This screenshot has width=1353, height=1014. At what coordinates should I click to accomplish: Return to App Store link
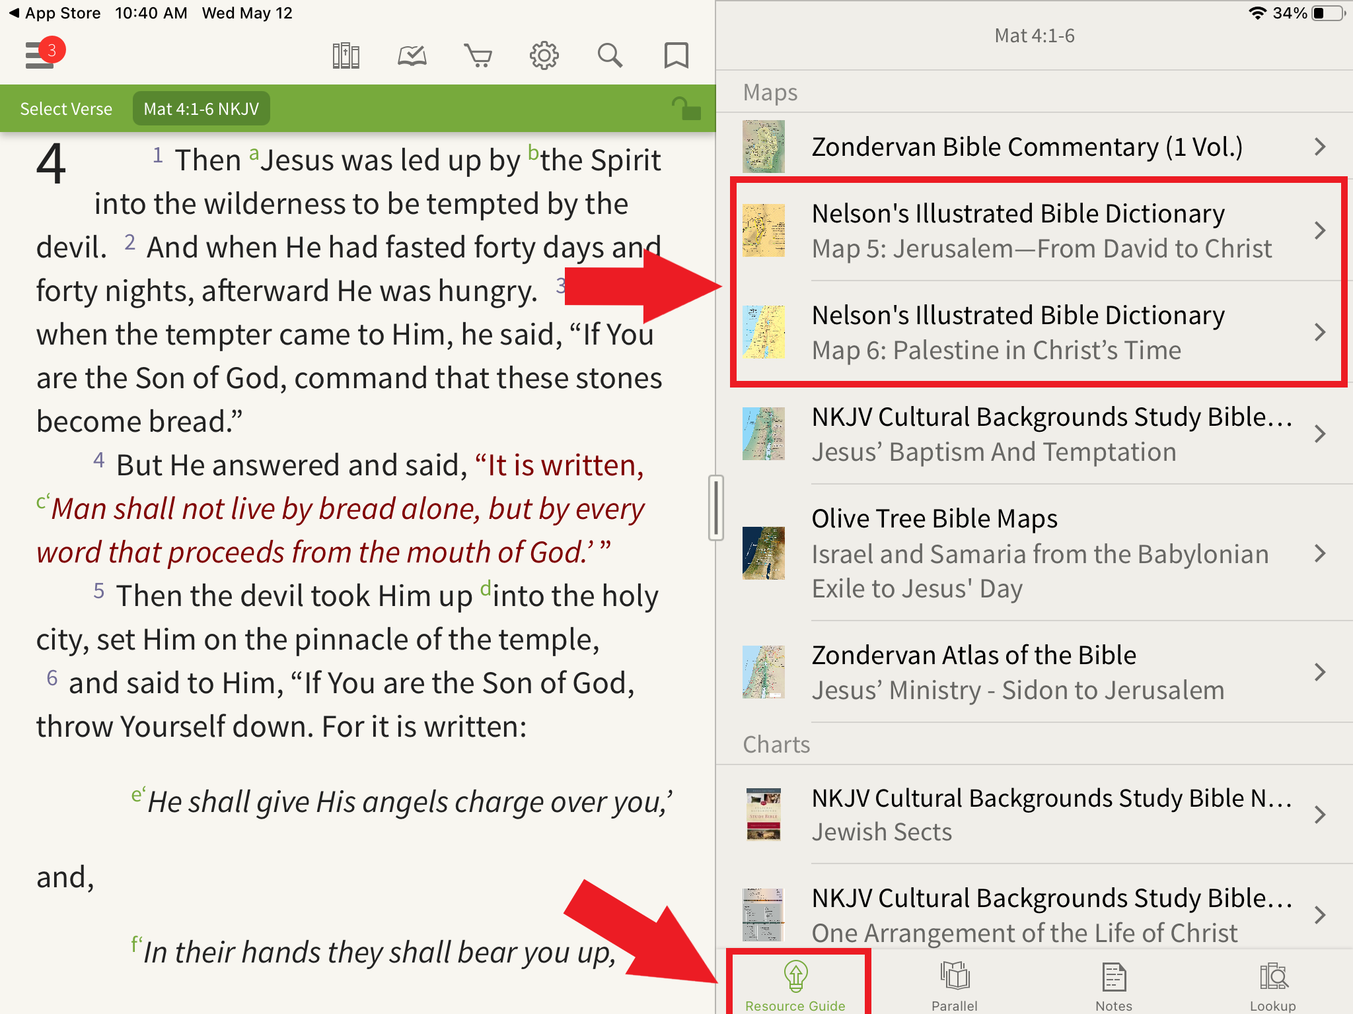point(55,13)
